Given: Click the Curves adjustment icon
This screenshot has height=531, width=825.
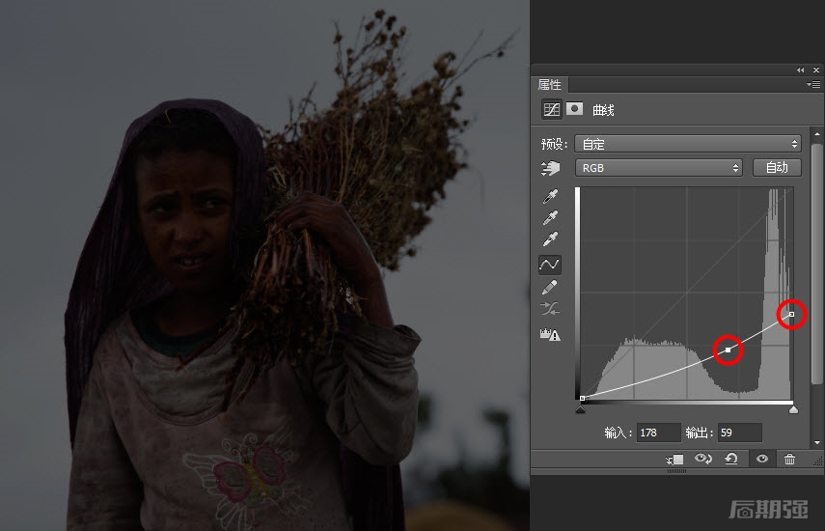Looking at the screenshot, I should coord(551,109).
